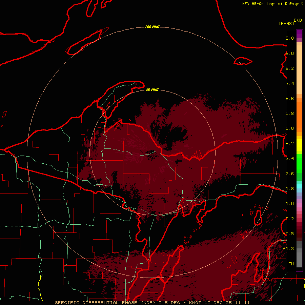305x305 pixels.
Task: Click the 9.8 value on color scale
Action: click(290, 38)
